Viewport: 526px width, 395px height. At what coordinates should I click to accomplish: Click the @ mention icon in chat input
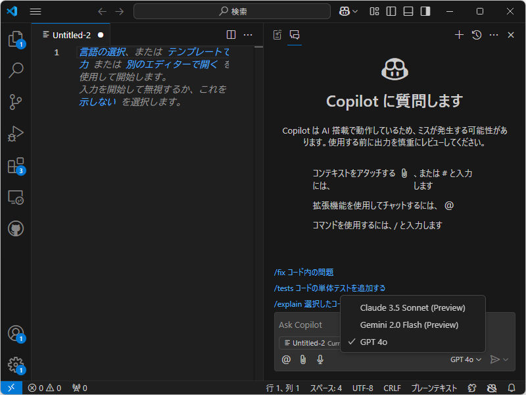coord(286,359)
